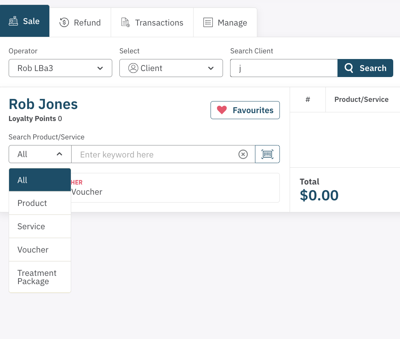
Task: Pick Treatment Package from the list
Action: [37, 277]
